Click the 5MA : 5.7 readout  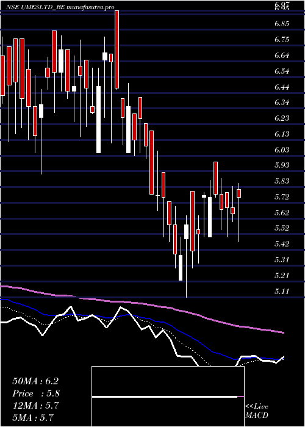(x=33, y=417)
